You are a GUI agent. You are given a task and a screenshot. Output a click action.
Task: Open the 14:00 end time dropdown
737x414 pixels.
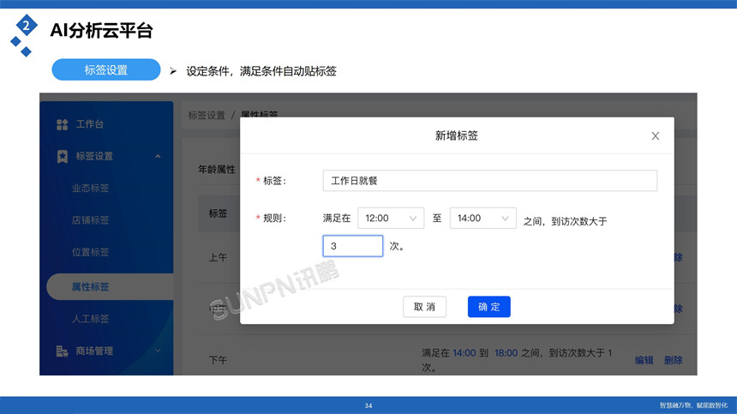point(482,218)
